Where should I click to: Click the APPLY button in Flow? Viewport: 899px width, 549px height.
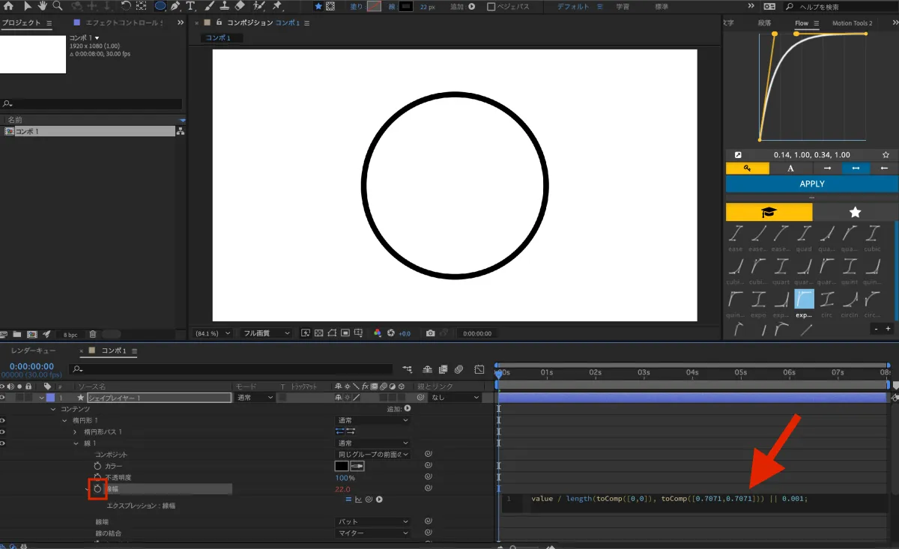812,183
